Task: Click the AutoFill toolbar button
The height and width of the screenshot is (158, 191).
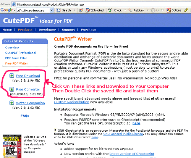Action: pyautogui.click(x=157, y=10)
